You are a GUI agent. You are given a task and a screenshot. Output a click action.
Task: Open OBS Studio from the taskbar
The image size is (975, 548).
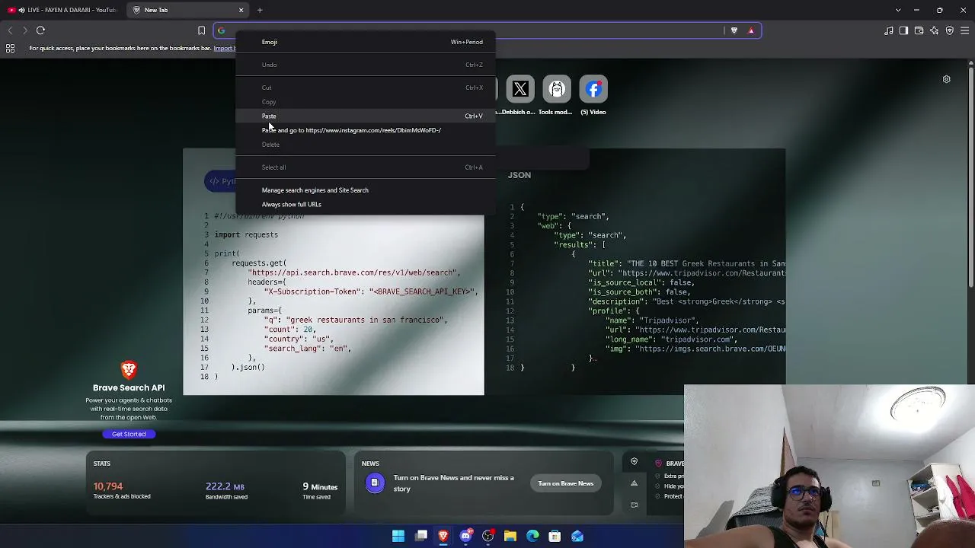488,537
